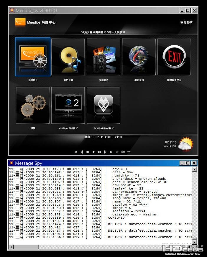Screen dimensions: 207x257
Task: Maximize the Message Spy window
Action: coord(188,163)
